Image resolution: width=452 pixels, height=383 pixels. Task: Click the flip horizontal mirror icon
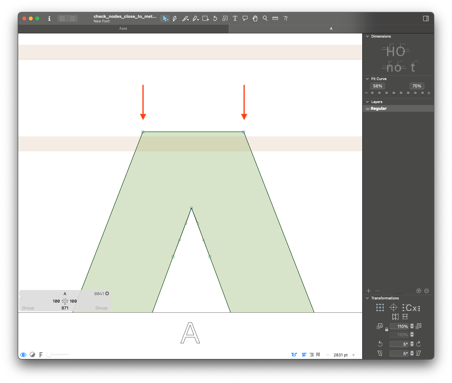395,317
